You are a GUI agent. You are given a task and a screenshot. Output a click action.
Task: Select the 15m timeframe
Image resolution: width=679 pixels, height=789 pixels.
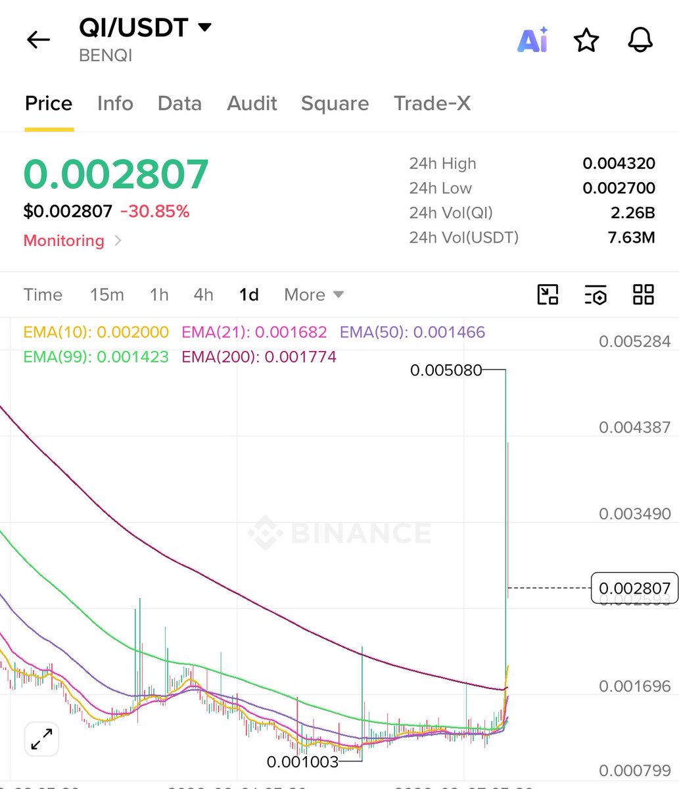(106, 295)
